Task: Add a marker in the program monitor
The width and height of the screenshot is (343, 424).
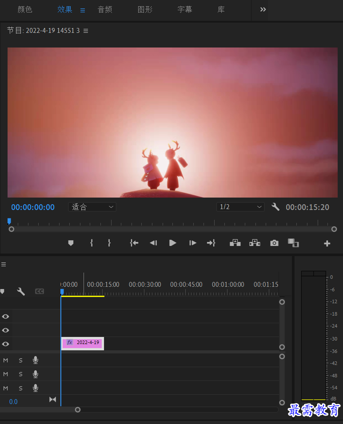Action: click(71, 243)
